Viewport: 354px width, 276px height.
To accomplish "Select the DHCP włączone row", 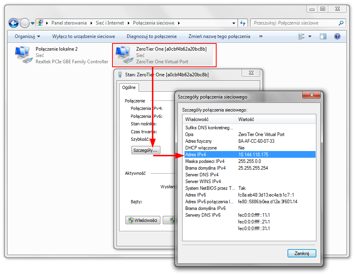I will tap(250, 148).
